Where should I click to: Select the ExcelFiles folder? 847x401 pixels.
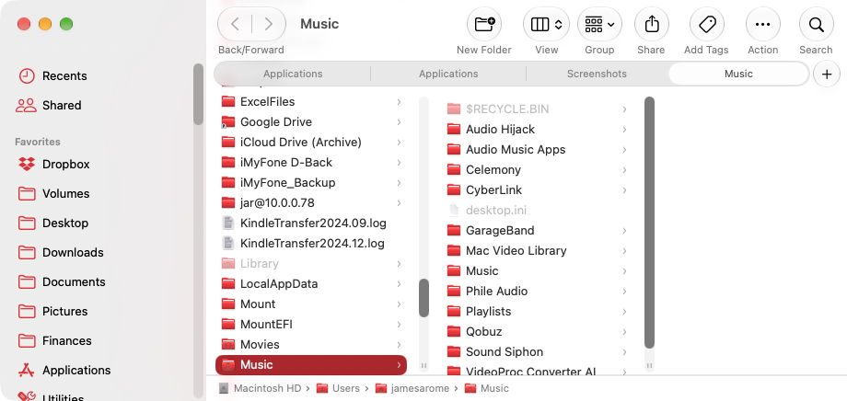click(x=311, y=101)
